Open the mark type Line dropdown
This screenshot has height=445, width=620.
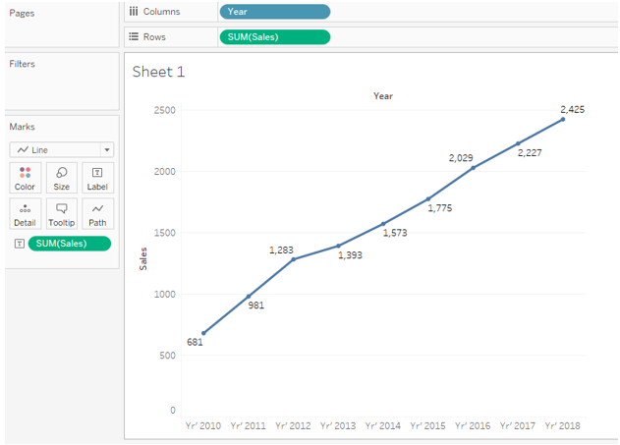[x=62, y=150]
